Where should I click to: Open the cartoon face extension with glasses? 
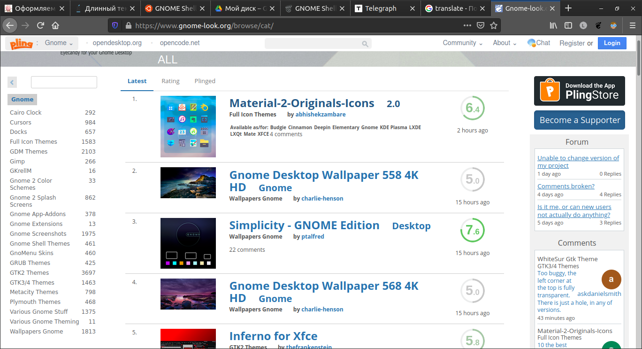coord(613,25)
